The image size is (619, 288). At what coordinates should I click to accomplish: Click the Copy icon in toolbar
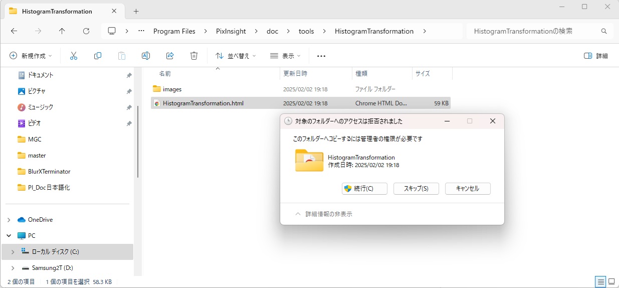click(x=98, y=56)
